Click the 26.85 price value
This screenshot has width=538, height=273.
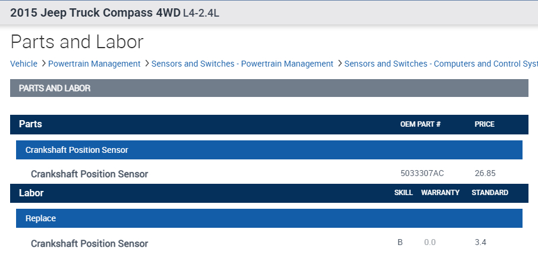(x=485, y=173)
